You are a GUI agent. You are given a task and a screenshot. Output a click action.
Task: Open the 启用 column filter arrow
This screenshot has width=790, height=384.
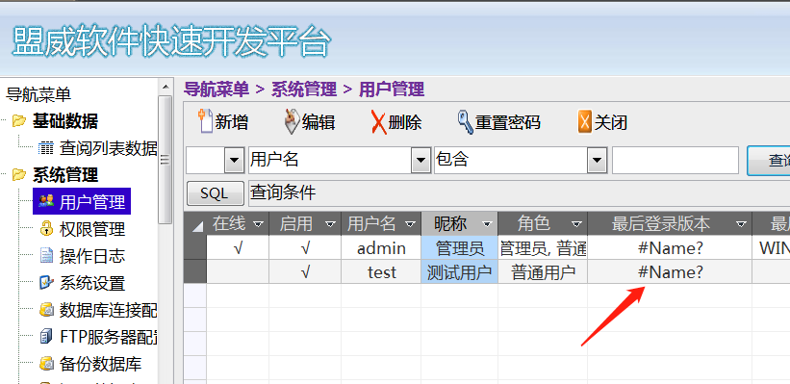330,223
